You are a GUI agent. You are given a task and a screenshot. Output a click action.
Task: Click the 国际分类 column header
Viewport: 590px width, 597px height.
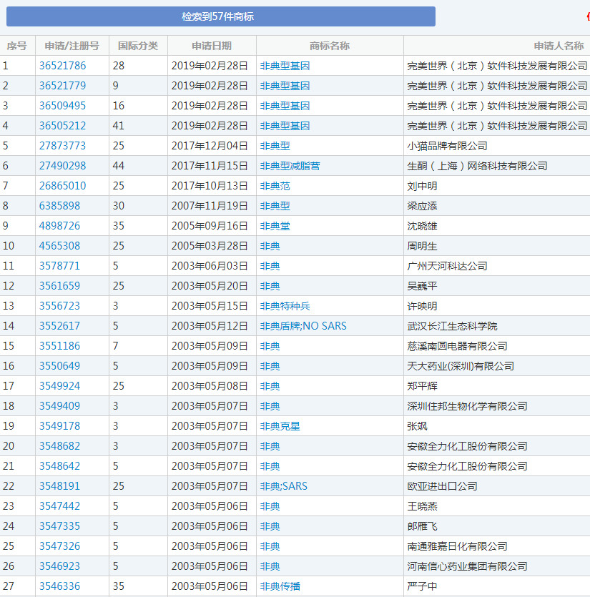point(140,45)
